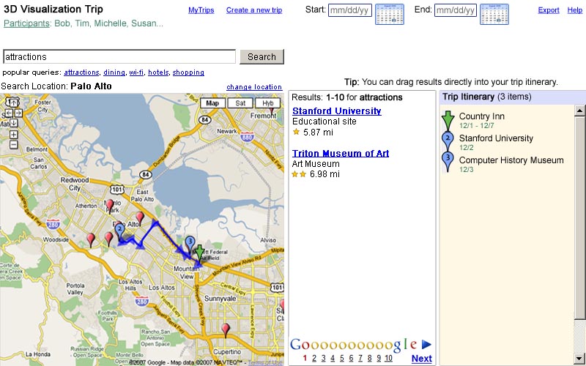Click the map zoom in plus button
This screenshot has height=366, width=586.
pyautogui.click(x=13, y=134)
